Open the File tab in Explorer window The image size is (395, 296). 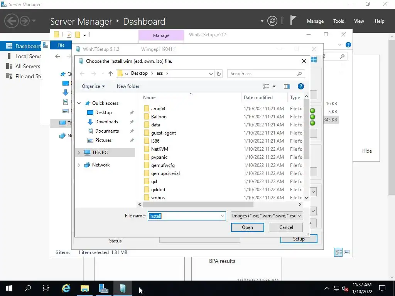pyautogui.click(x=61, y=45)
